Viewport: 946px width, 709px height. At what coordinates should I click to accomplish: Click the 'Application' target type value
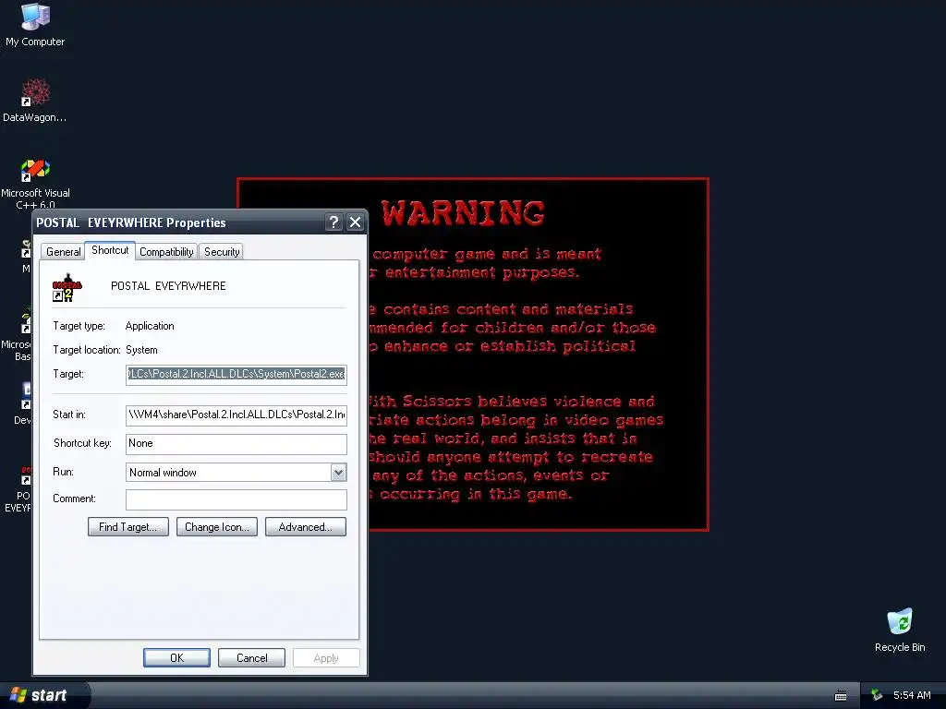[150, 326]
